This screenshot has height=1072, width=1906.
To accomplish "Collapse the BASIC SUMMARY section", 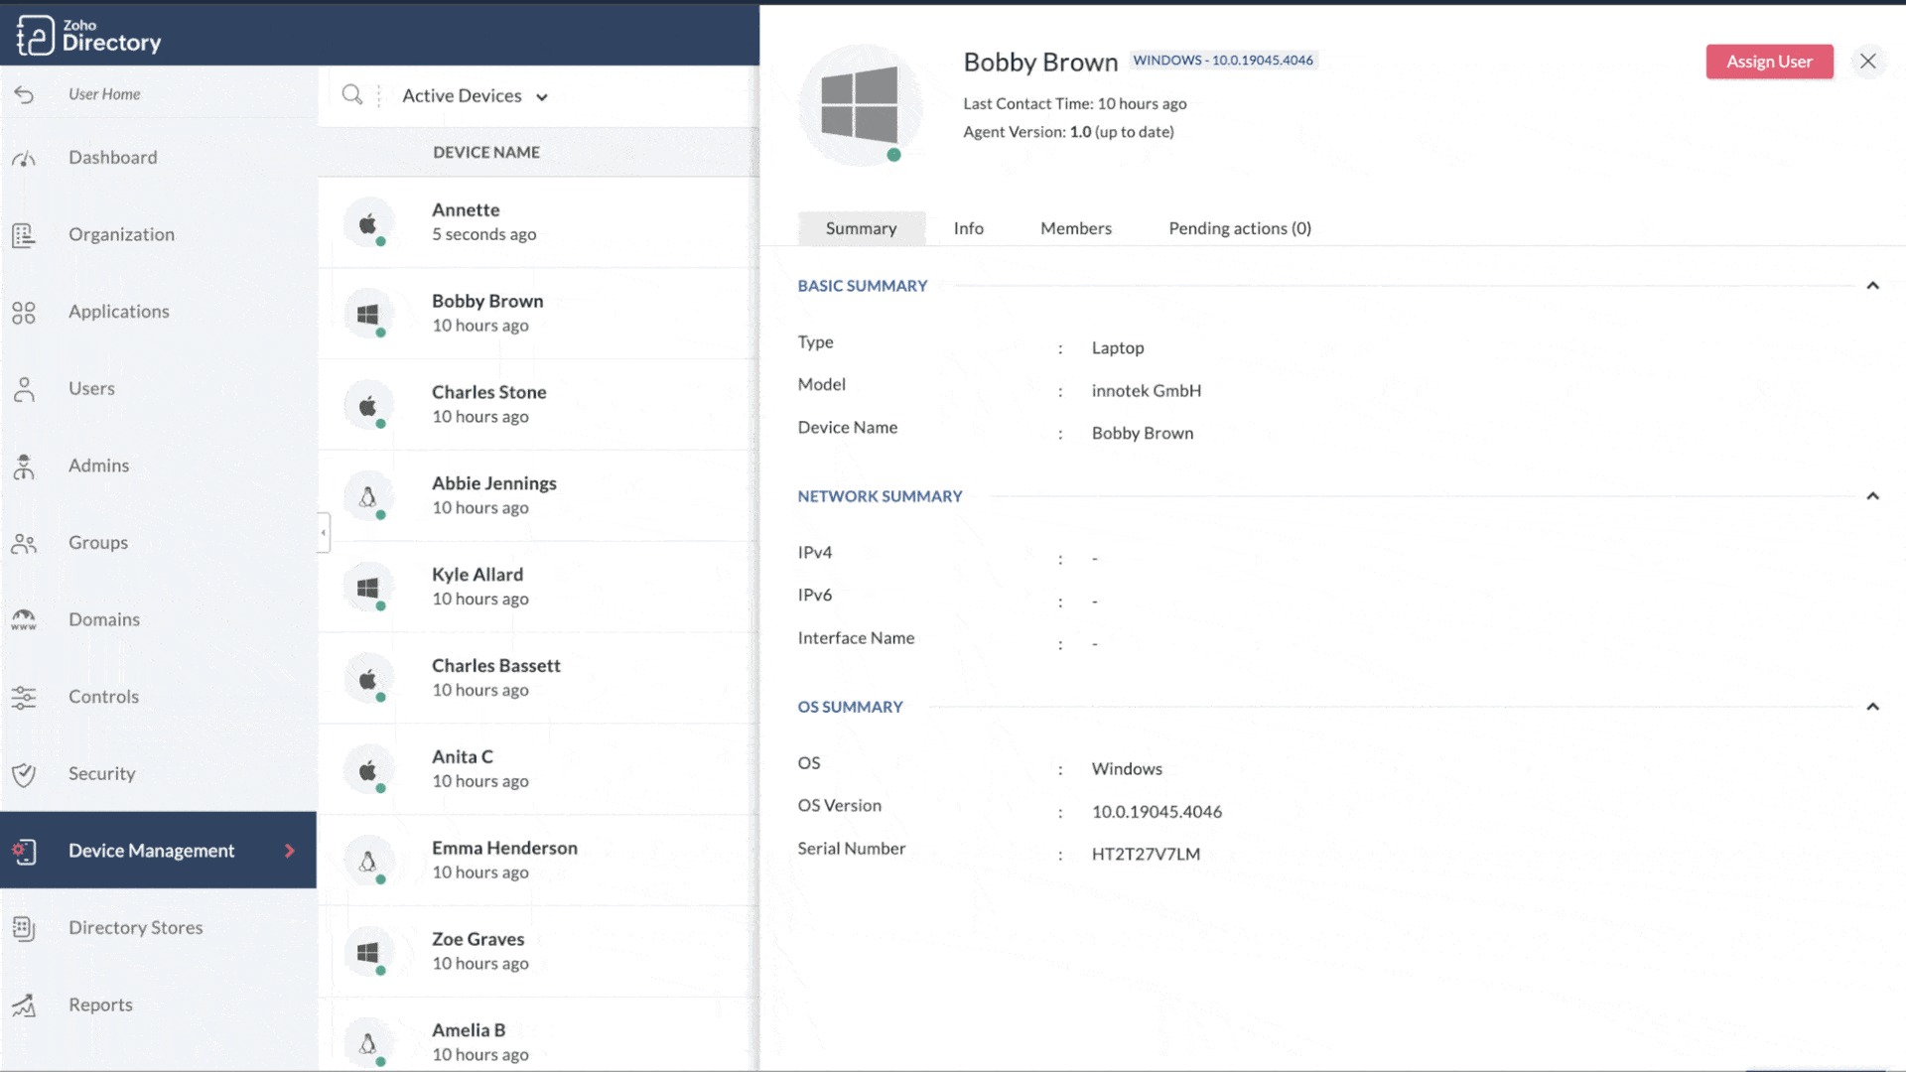I will pos(1873,285).
